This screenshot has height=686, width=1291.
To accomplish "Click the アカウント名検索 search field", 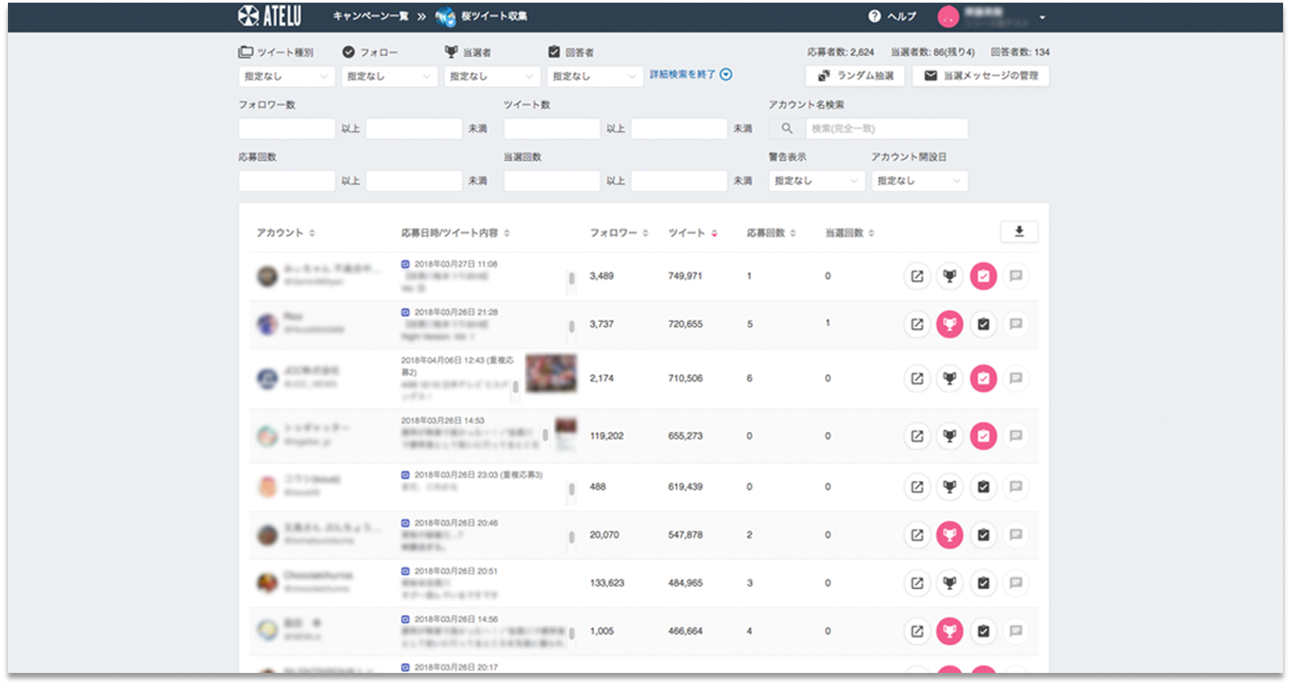I will (886, 129).
